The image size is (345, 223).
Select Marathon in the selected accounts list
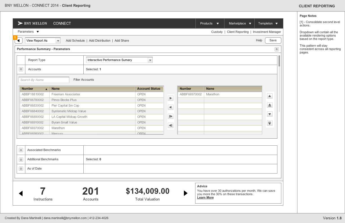click(x=213, y=94)
